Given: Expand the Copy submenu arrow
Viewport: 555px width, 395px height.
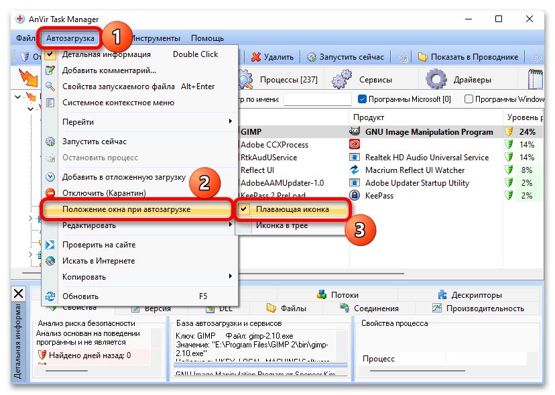Looking at the screenshot, I should click(231, 276).
